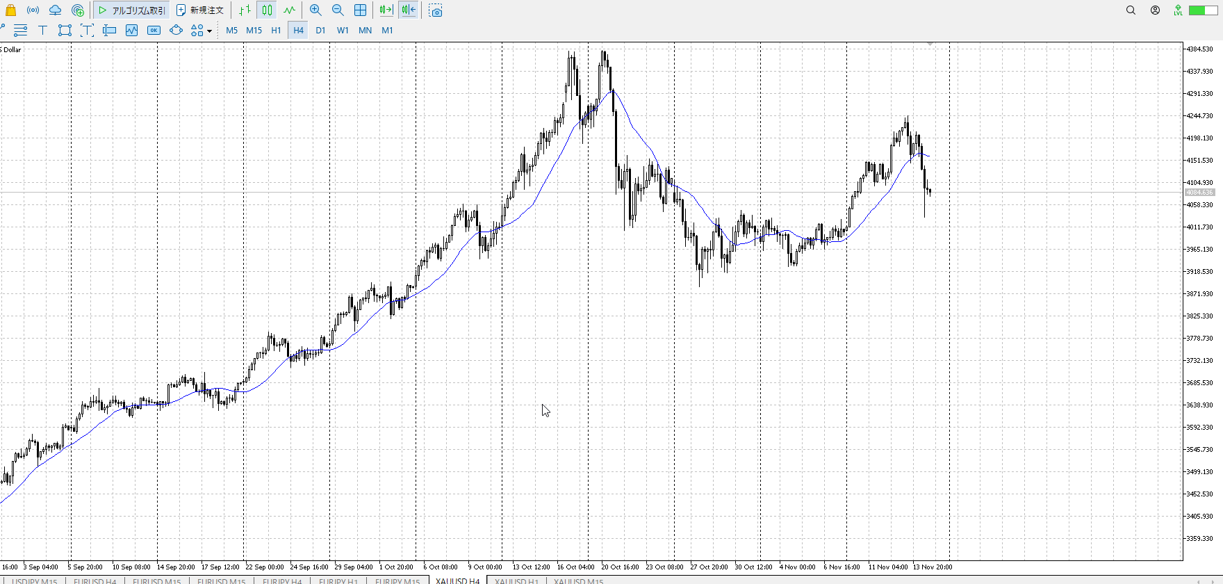
Task: Toggle chart auto-scroll to latest bar
Action: pos(386,10)
